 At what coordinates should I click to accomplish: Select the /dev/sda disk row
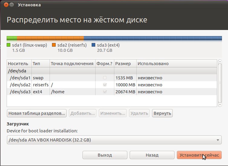point(112,71)
